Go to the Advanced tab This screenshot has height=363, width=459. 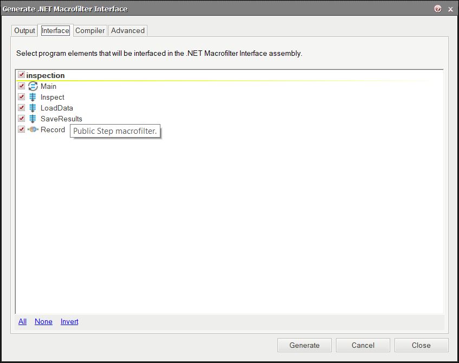click(128, 30)
